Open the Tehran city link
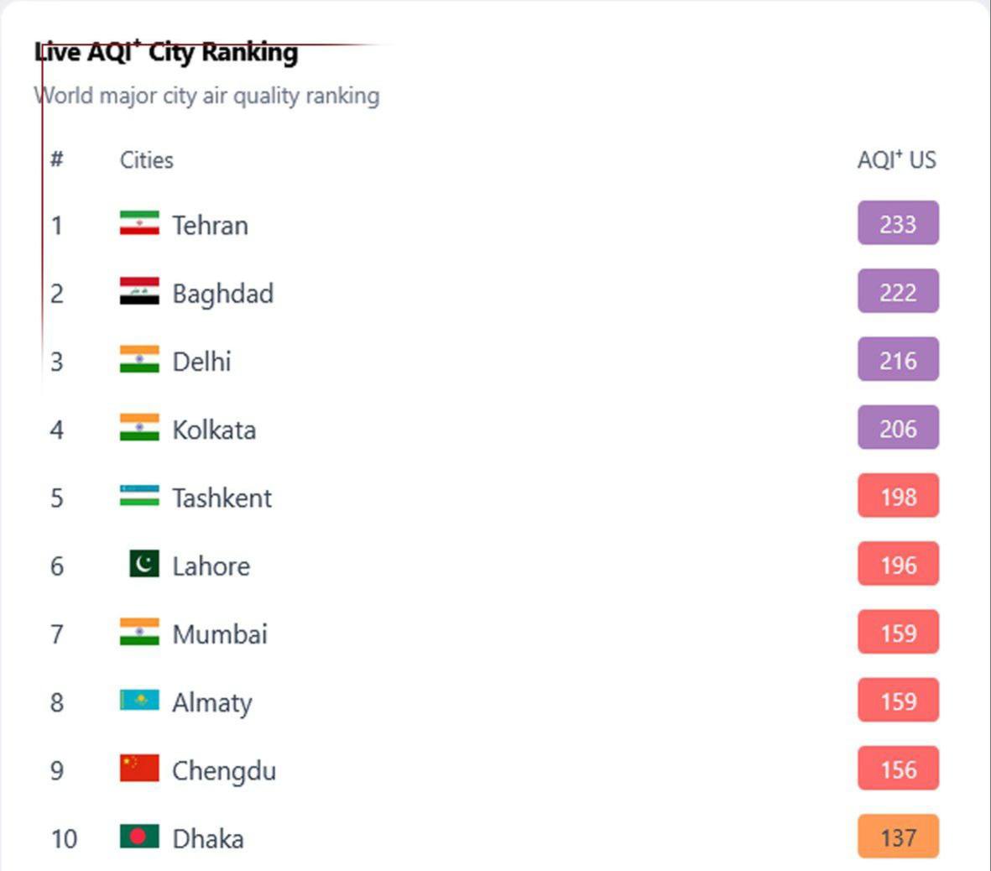This screenshot has height=871, width=991. point(210,226)
